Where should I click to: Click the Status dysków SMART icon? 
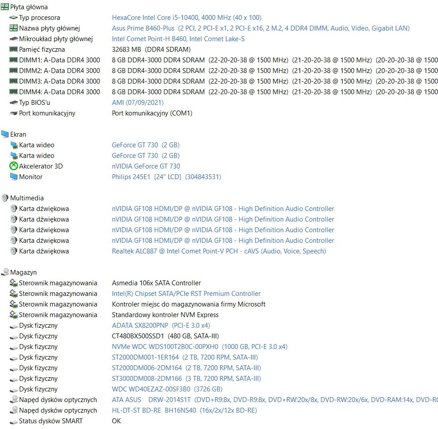13,422
